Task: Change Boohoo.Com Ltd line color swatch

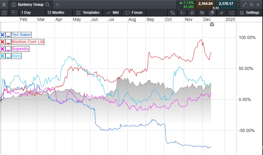Action: pos(8,42)
